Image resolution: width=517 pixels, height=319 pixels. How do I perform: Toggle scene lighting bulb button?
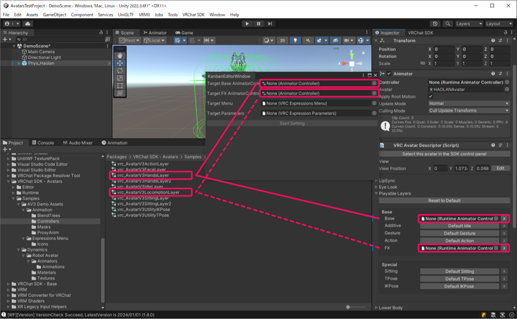(x=295, y=41)
